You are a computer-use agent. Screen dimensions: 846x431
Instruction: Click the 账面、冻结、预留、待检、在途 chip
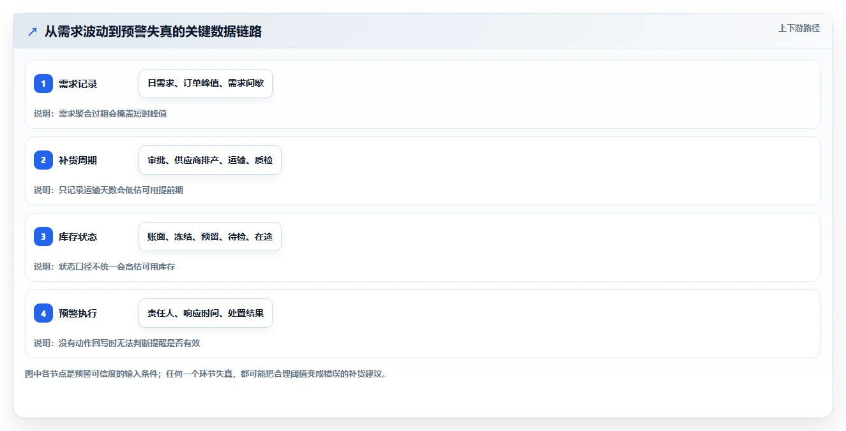pyautogui.click(x=210, y=237)
